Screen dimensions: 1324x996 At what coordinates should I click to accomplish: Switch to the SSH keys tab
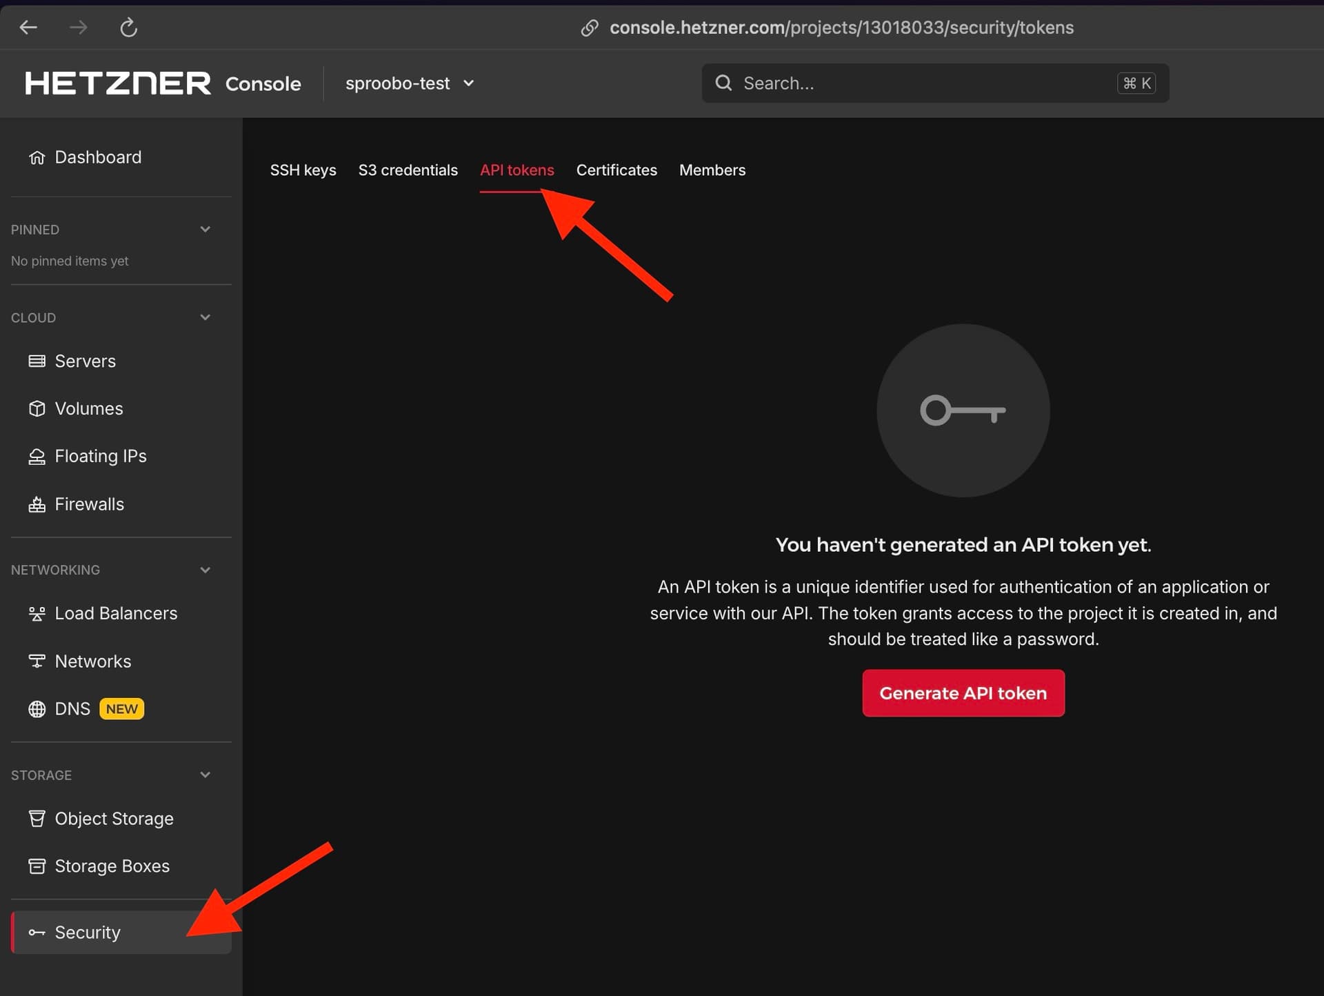point(303,170)
